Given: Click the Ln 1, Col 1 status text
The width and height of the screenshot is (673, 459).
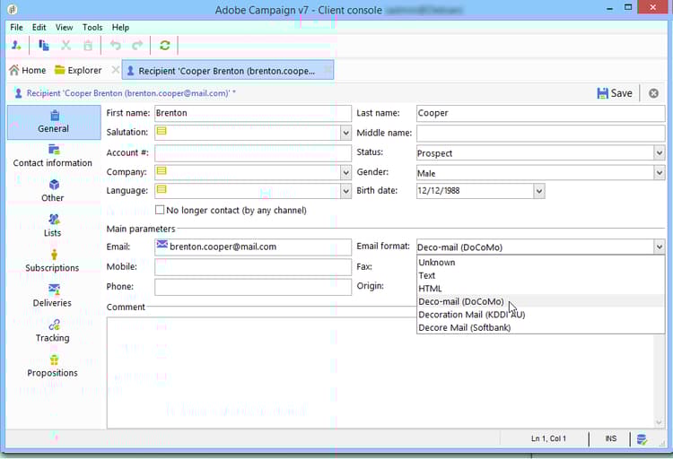Looking at the screenshot, I should click(548, 438).
